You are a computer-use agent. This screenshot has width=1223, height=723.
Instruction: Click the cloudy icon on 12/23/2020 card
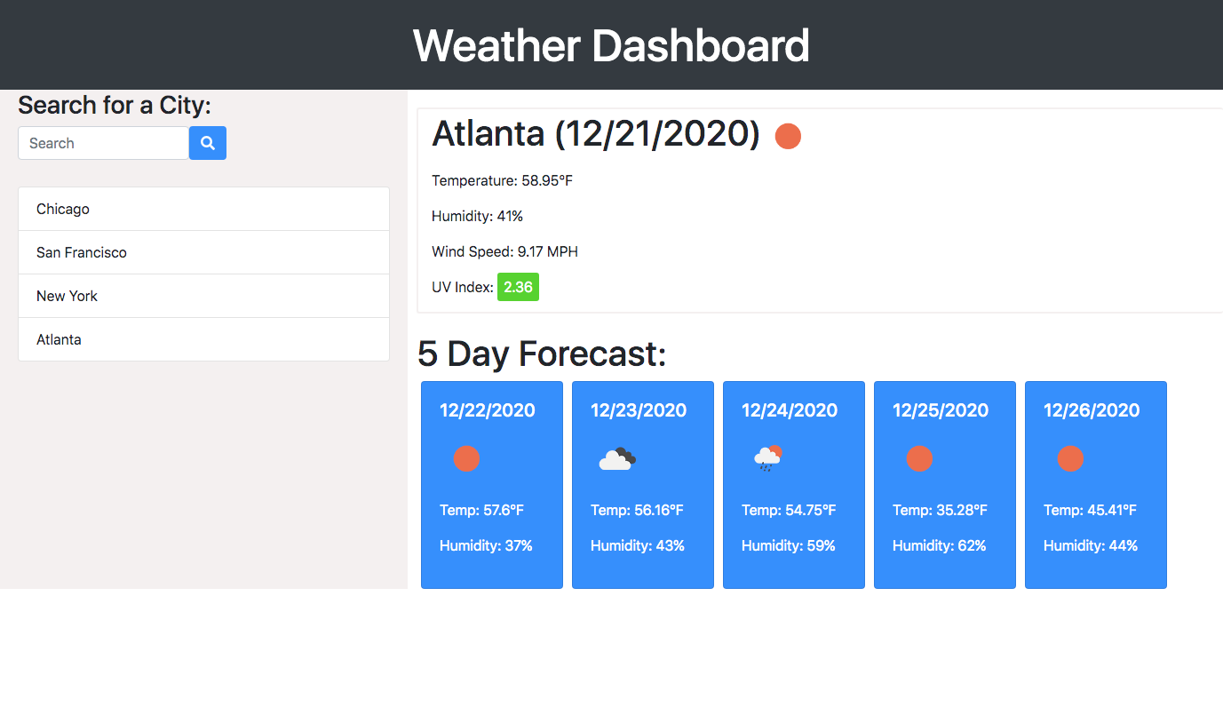click(x=617, y=459)
